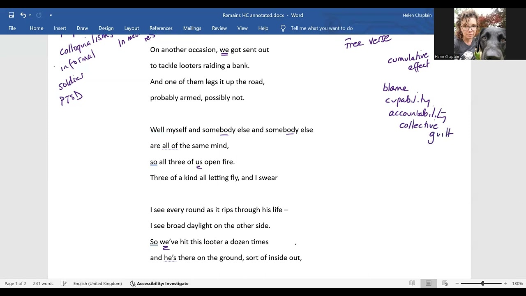Viewport: 526px width, 296px height.
Task: Open the File menu
Action: click(x=12, y=28)
